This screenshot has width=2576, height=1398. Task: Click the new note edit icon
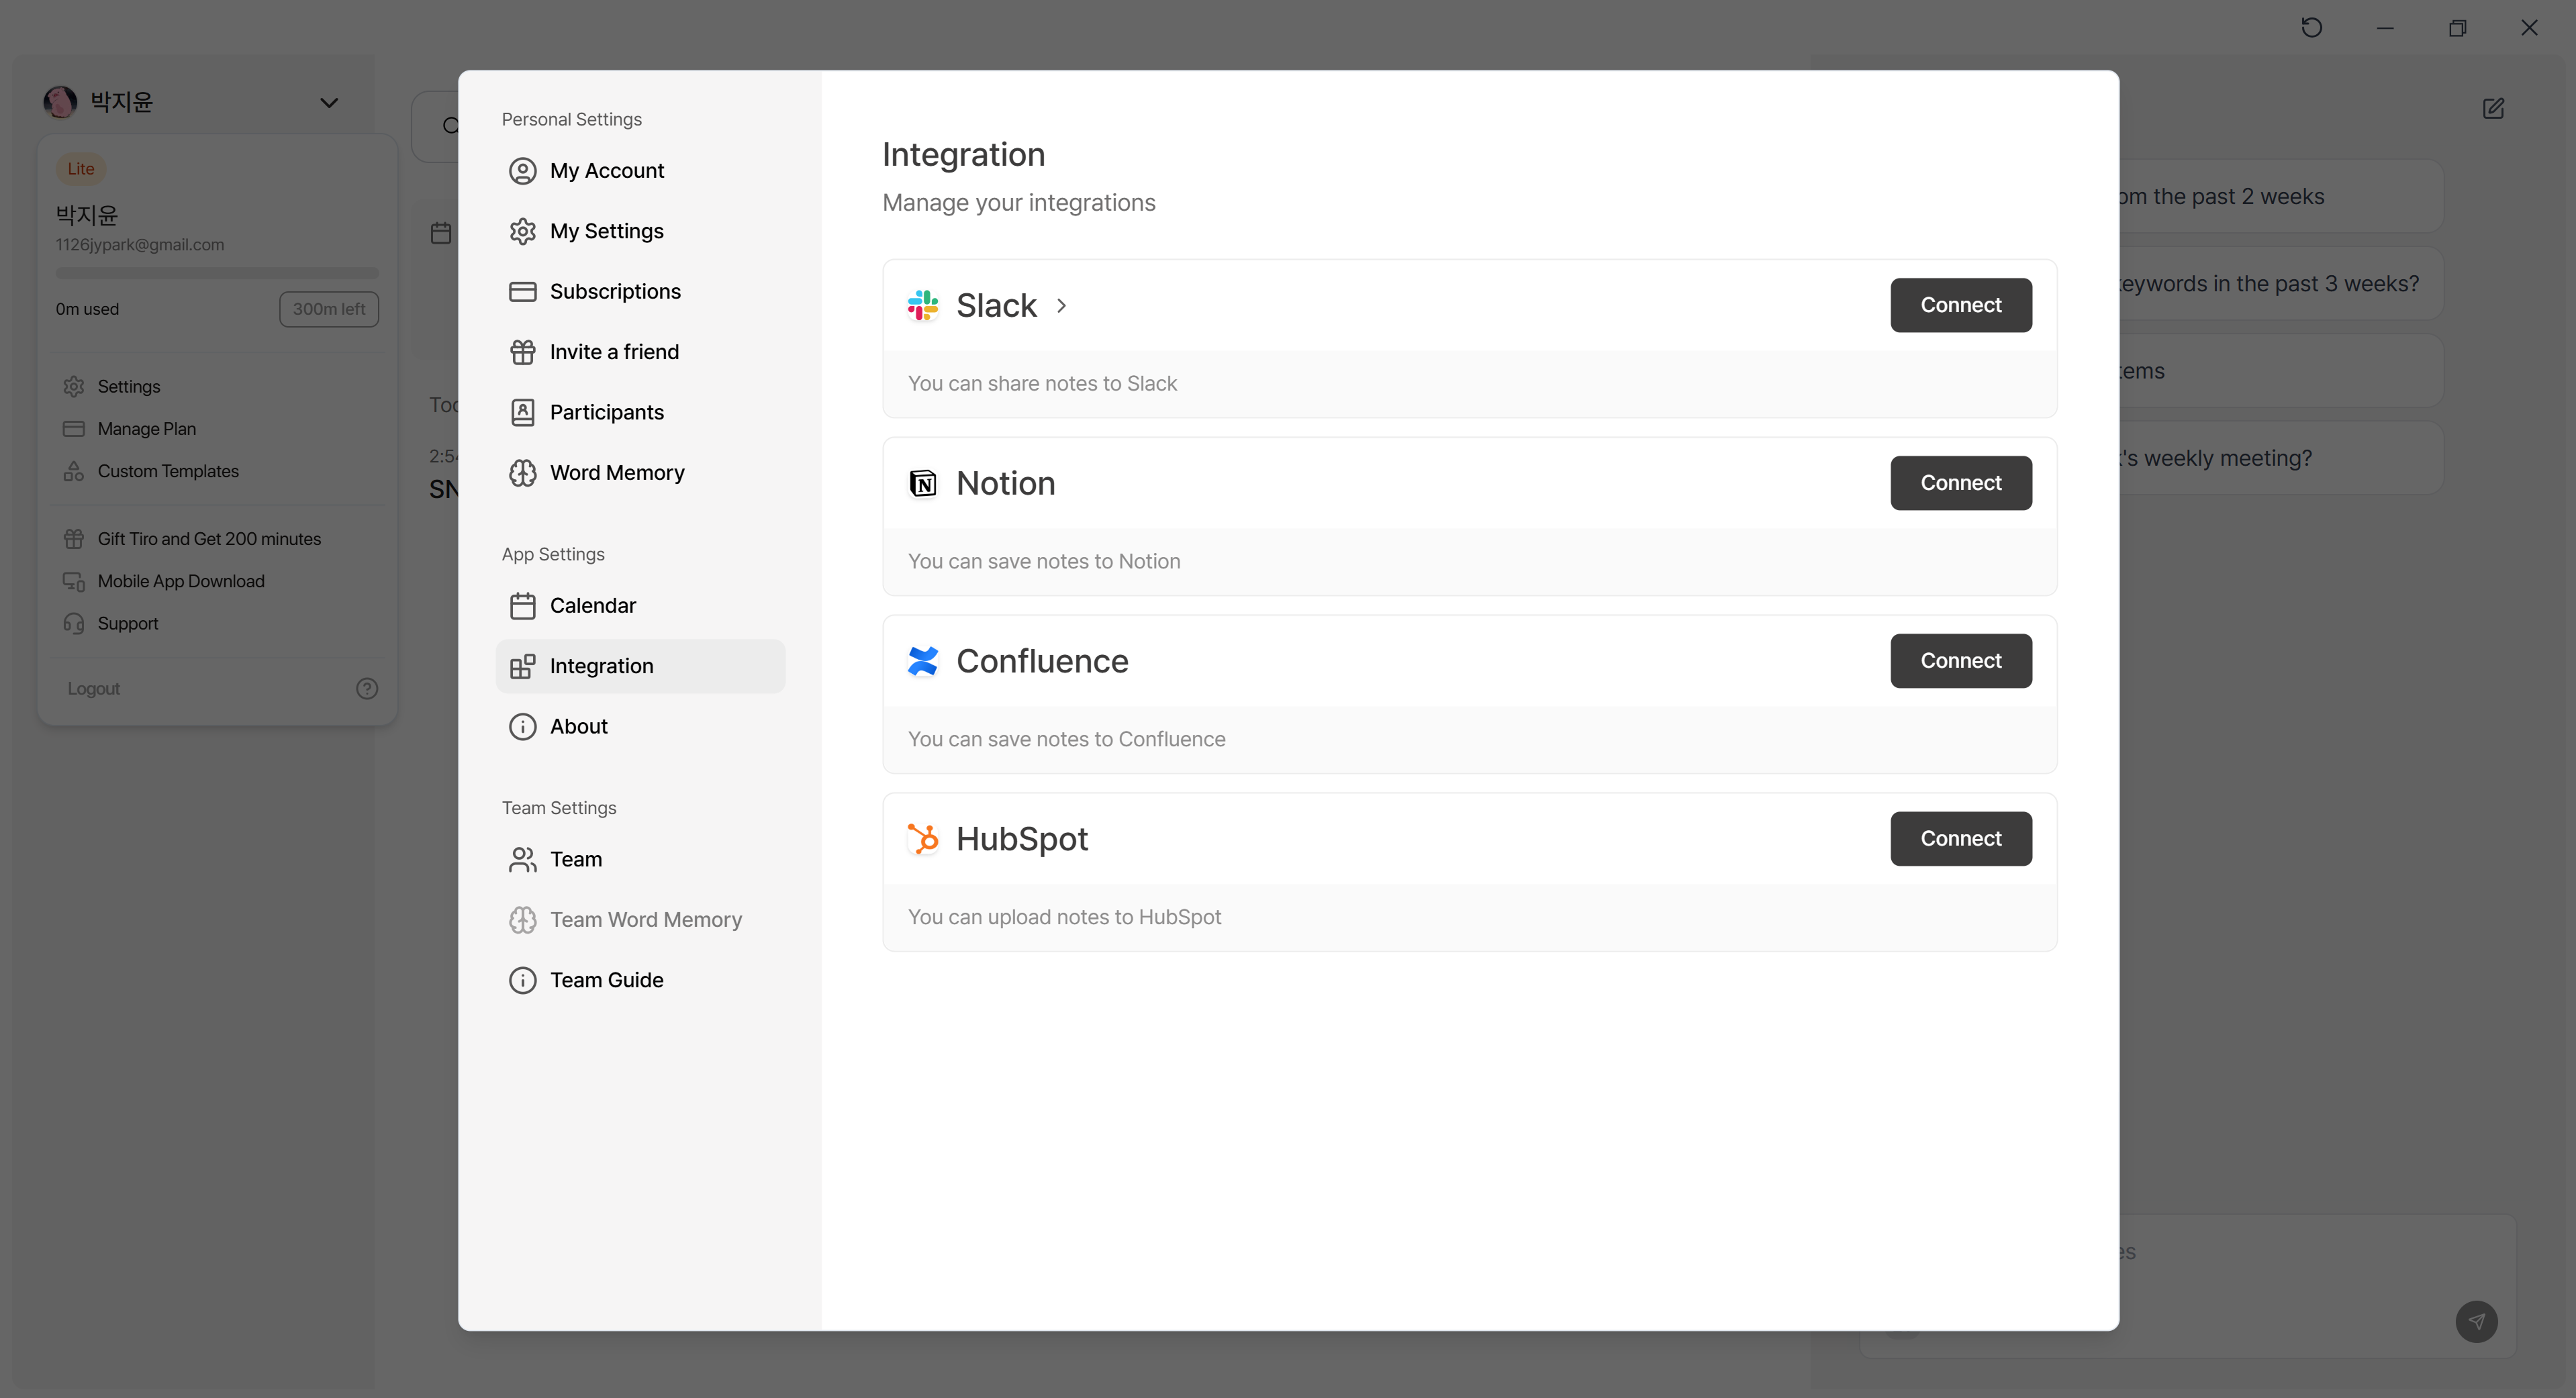(x=2493, y=108)
